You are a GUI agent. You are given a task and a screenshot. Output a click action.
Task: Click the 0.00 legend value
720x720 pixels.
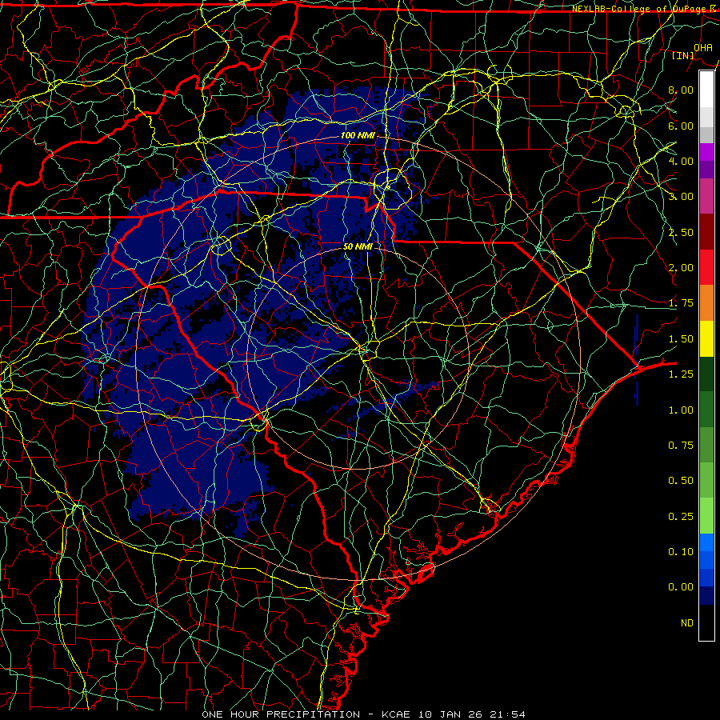[681, 587]
